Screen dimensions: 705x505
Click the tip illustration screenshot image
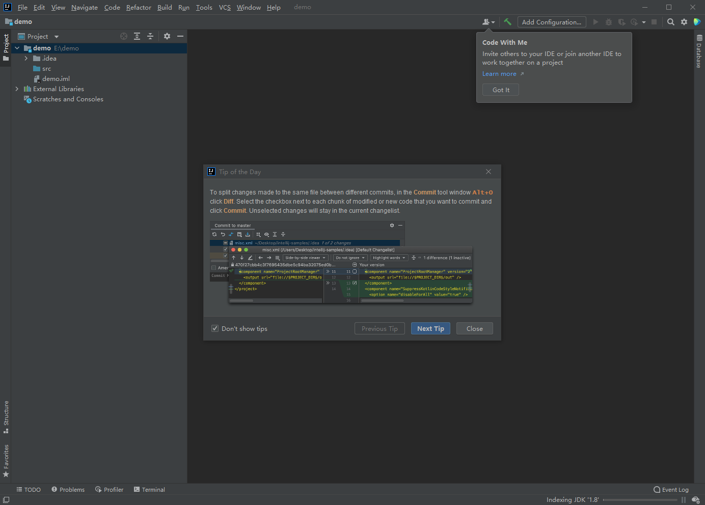[x=341, y=262]
